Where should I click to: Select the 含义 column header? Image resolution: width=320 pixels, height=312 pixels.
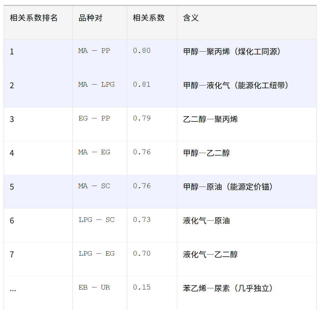pyautogui.click(x=191, y=18)
